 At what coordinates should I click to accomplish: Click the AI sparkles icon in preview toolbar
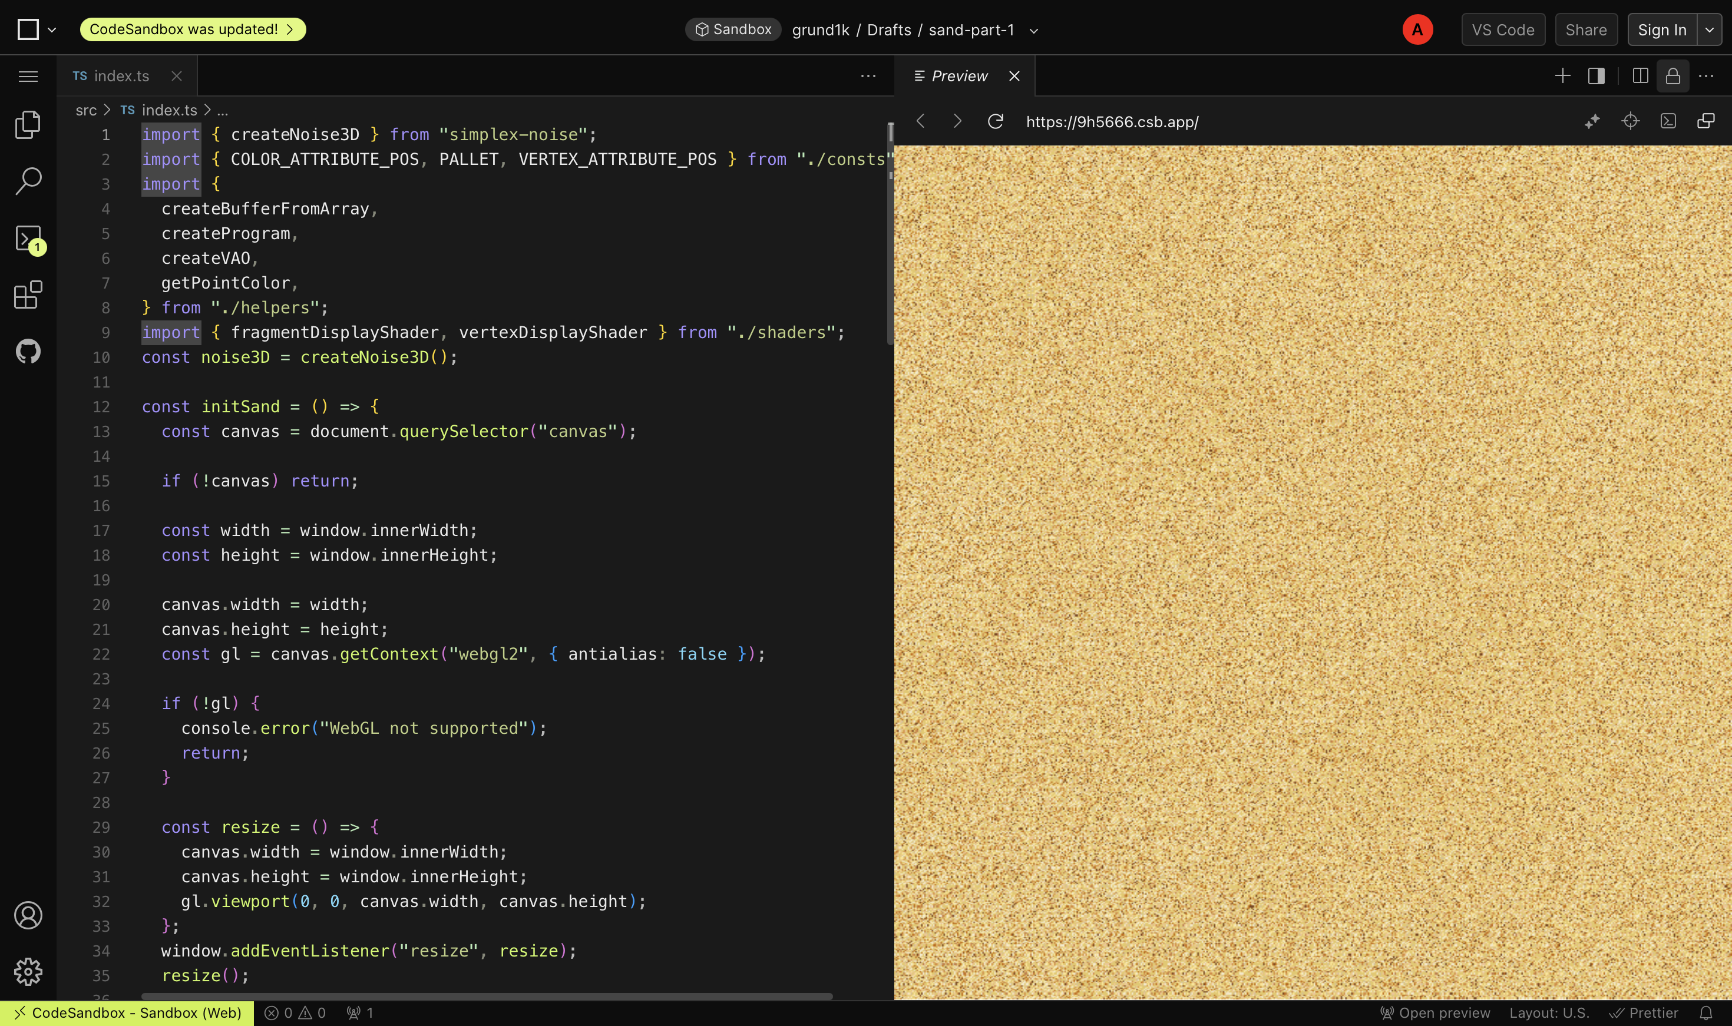click(1592, 121)
